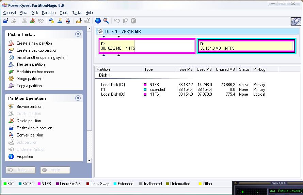
Task: Click the cyan Extended legend swatch
Action: [115, 184]
